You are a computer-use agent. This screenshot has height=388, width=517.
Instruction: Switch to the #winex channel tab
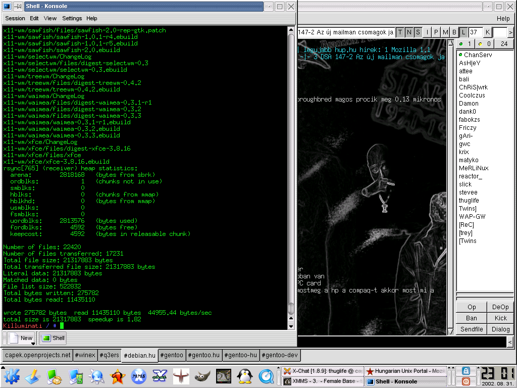(x=85, y=355)
